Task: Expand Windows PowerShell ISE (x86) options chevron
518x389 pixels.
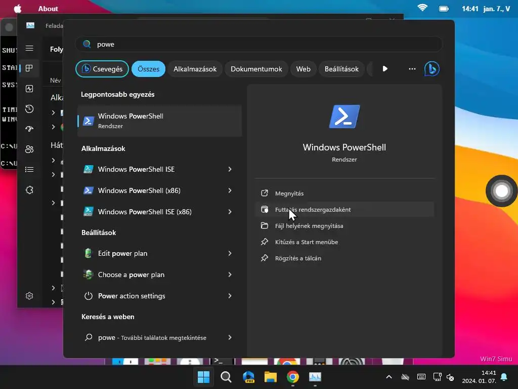Action: click(230, 212)
